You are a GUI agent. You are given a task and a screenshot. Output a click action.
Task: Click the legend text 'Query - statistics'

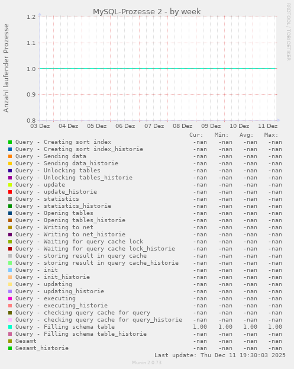(x=47, y=199)
